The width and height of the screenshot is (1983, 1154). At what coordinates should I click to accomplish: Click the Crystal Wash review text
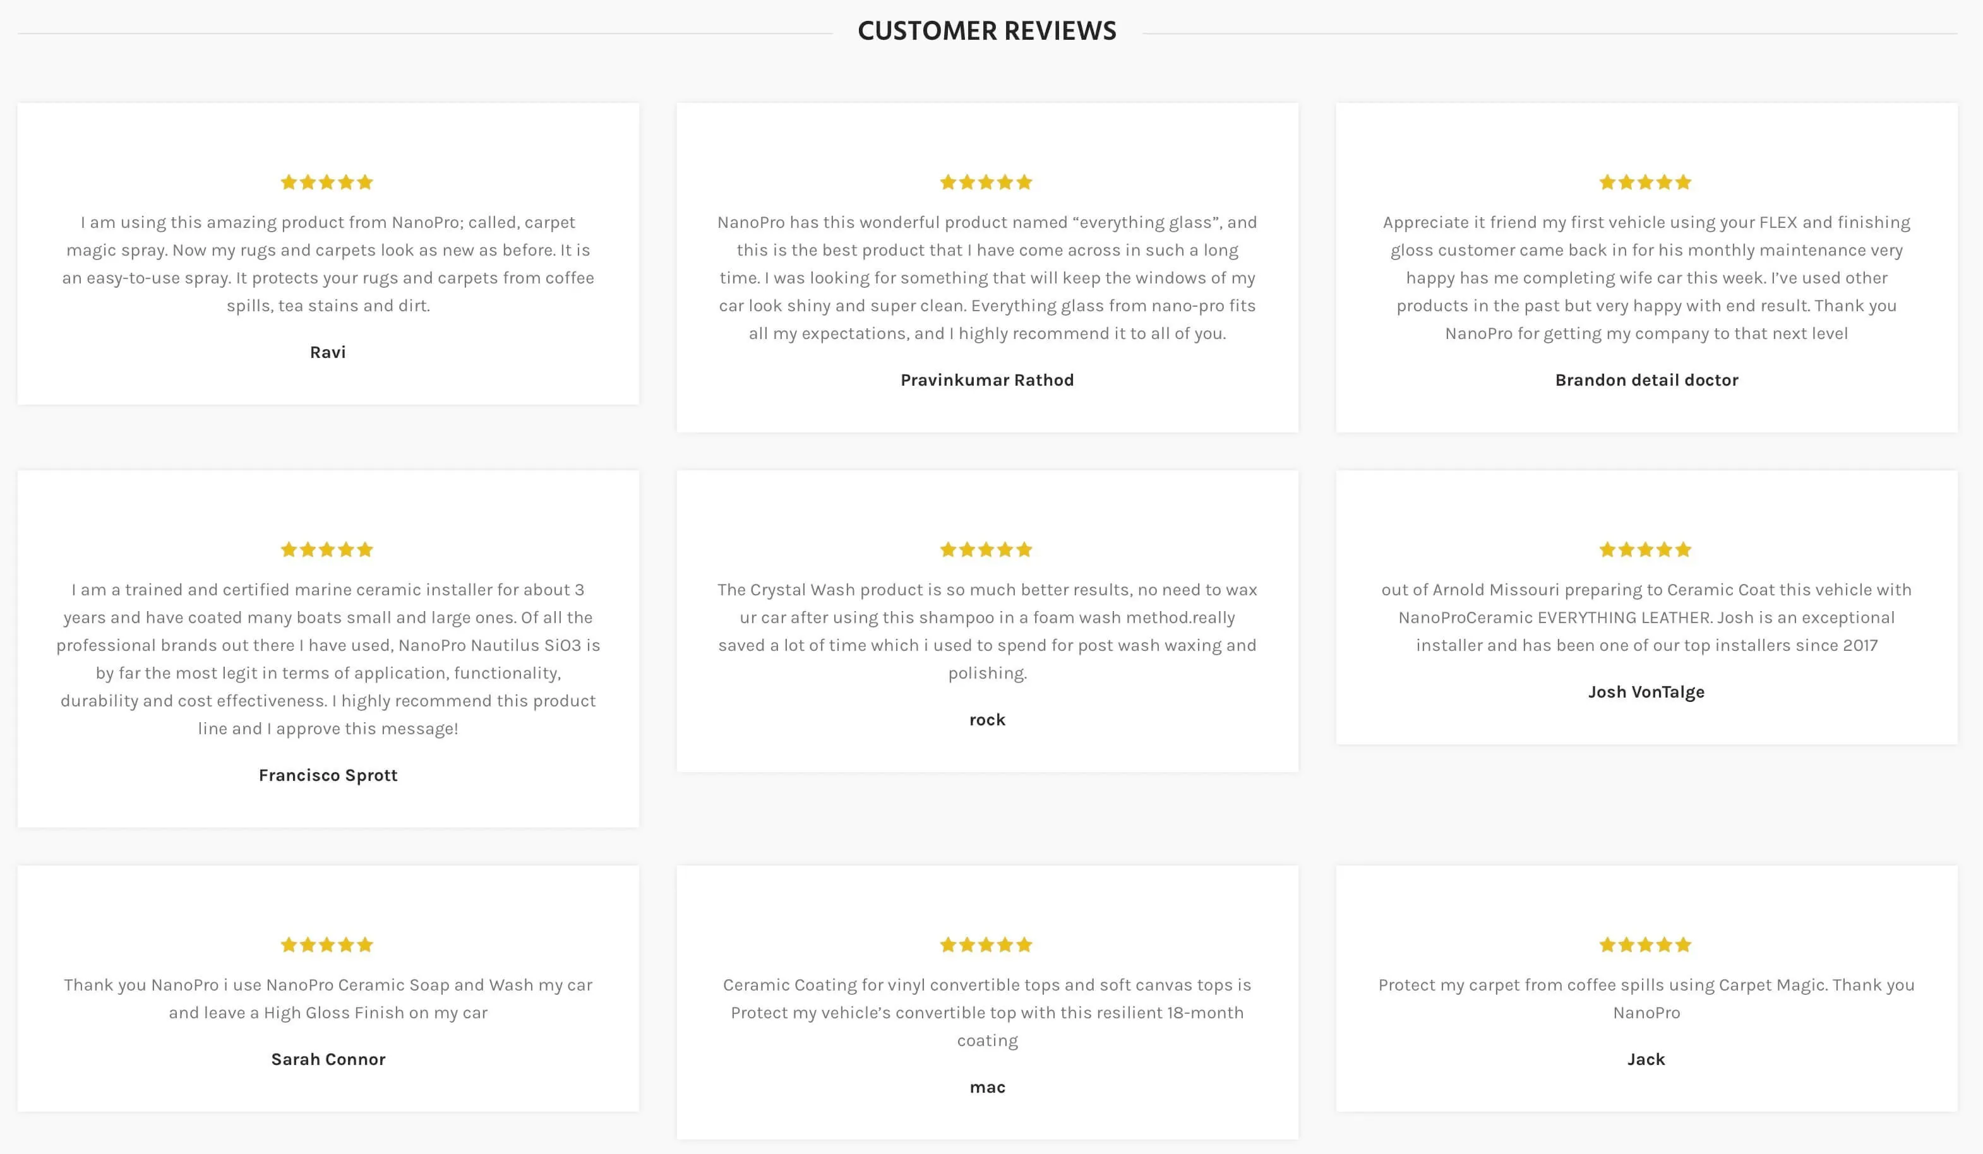[987, 631]
